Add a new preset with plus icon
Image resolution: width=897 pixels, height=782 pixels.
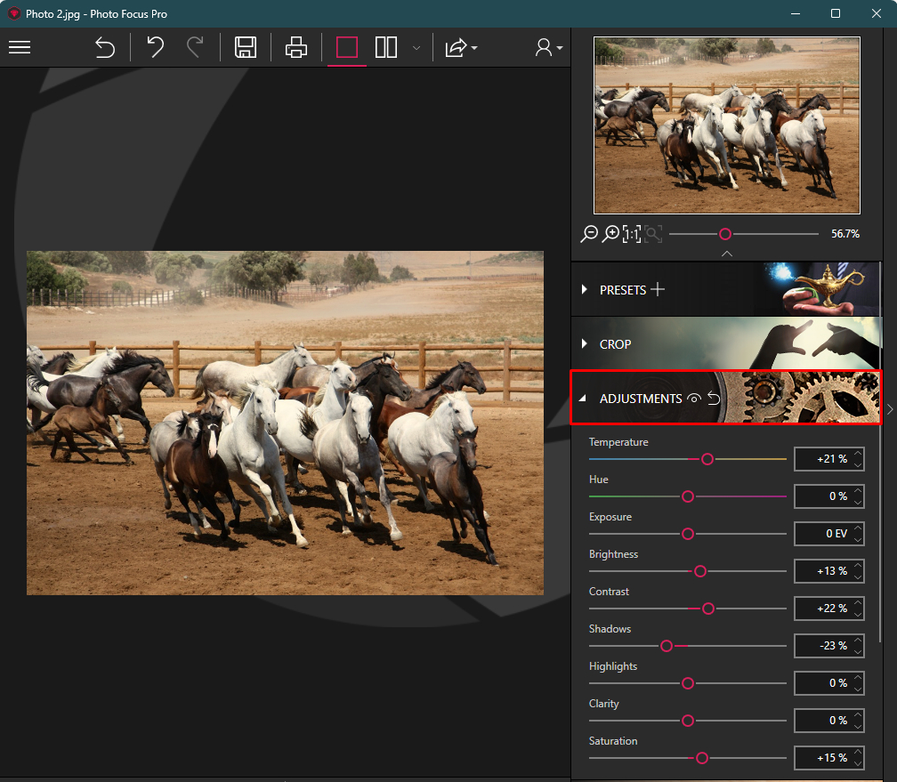658,289
